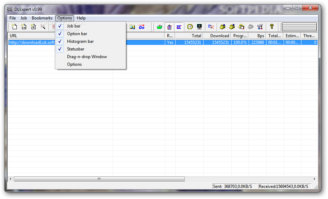Click the Received status bar entry
The image size is (328, 199).
click(x=284, y=186)
